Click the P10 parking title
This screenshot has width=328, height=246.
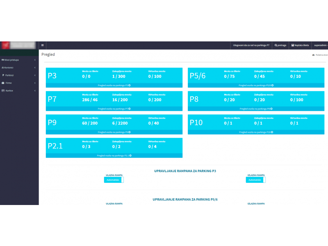(x=196, y=122)
